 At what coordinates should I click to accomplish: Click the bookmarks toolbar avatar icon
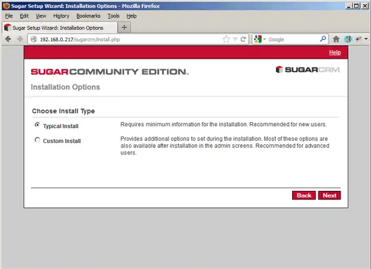[347, 39]
